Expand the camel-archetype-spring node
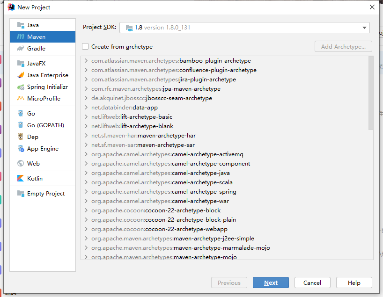The width and height of the screenshot is (383, 297). click(87, 192)
